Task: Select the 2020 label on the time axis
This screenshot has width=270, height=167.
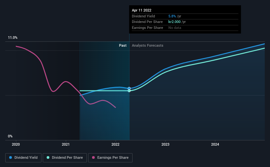Action: 16,144
